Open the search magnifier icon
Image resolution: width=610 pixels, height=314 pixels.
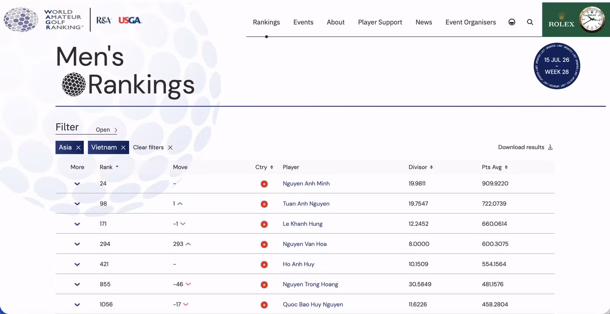tap(530, 22)
